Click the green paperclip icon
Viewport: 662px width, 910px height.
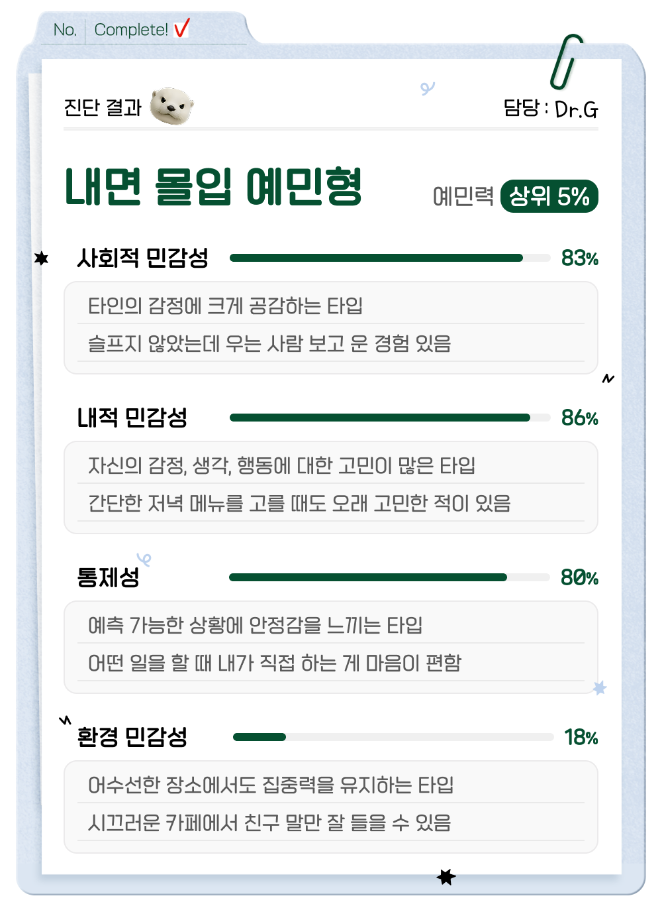click(566, 62)
